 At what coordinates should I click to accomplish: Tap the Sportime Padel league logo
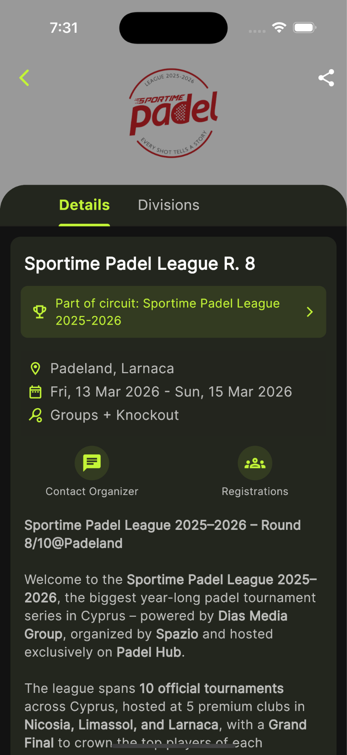point(173,113)
